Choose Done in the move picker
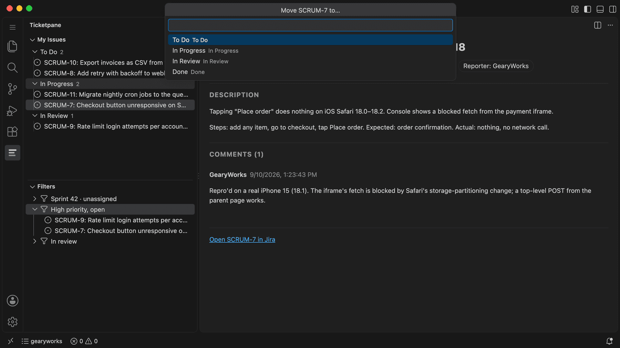 coord(310,72)
